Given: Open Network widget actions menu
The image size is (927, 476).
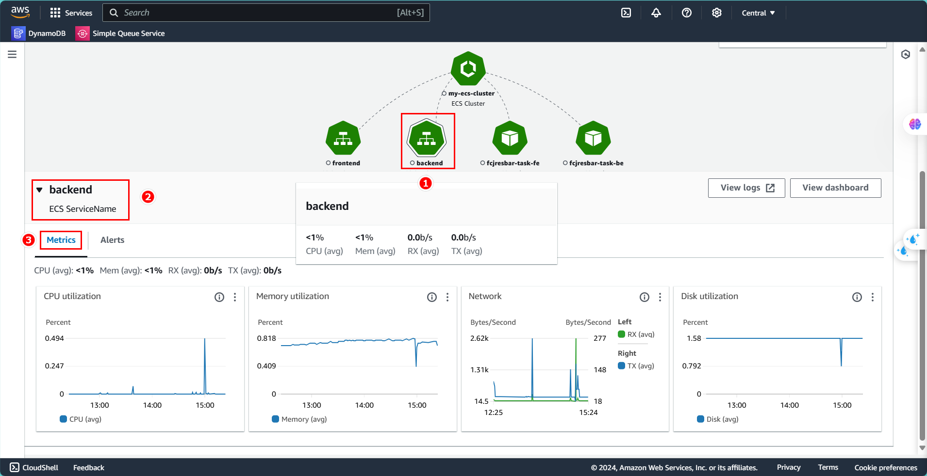Looking at the screenshot, I should coord(660,297).
